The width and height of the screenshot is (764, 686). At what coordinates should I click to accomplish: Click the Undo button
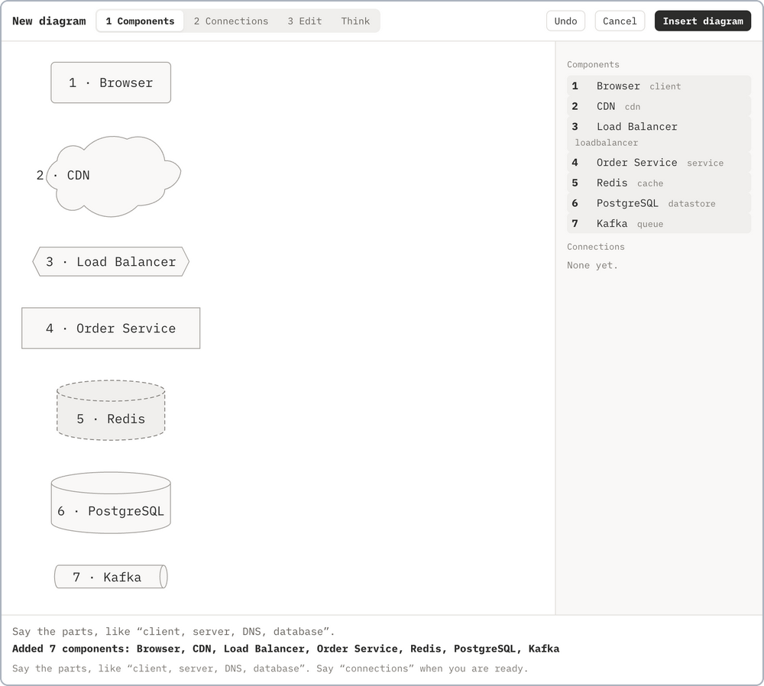point(565,21)
